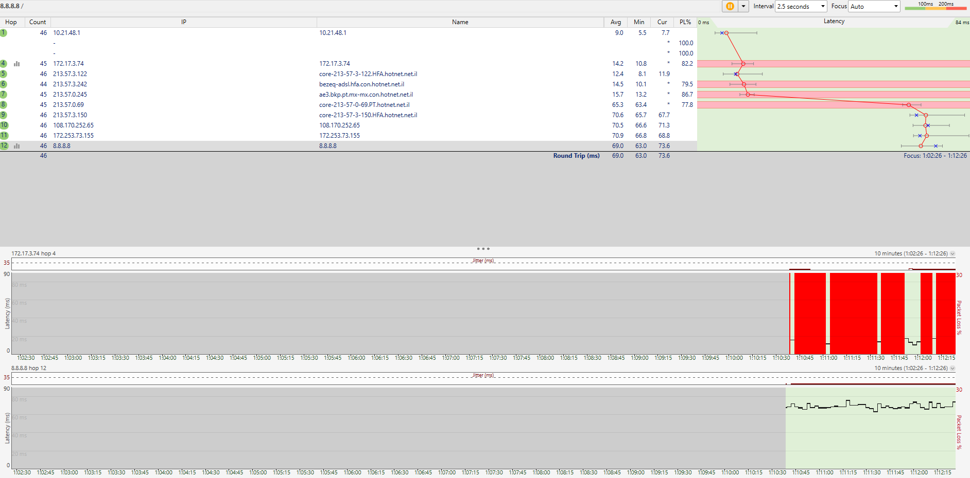970x478 pixels.
Task: Sort by the Avg column header
Action: [615, 22]
